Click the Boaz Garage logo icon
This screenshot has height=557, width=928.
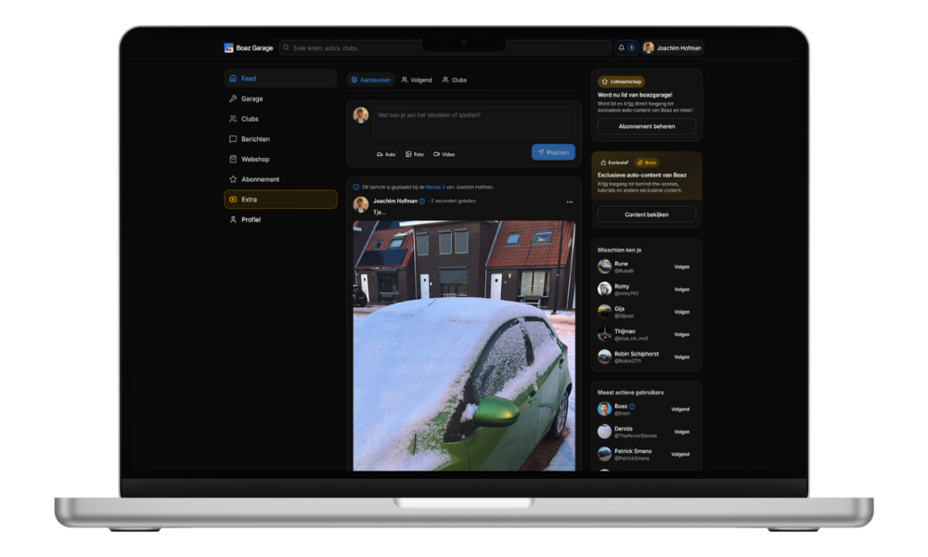[227, 46]
